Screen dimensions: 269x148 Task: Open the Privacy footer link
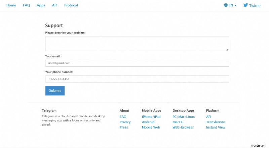pos(125,122)
